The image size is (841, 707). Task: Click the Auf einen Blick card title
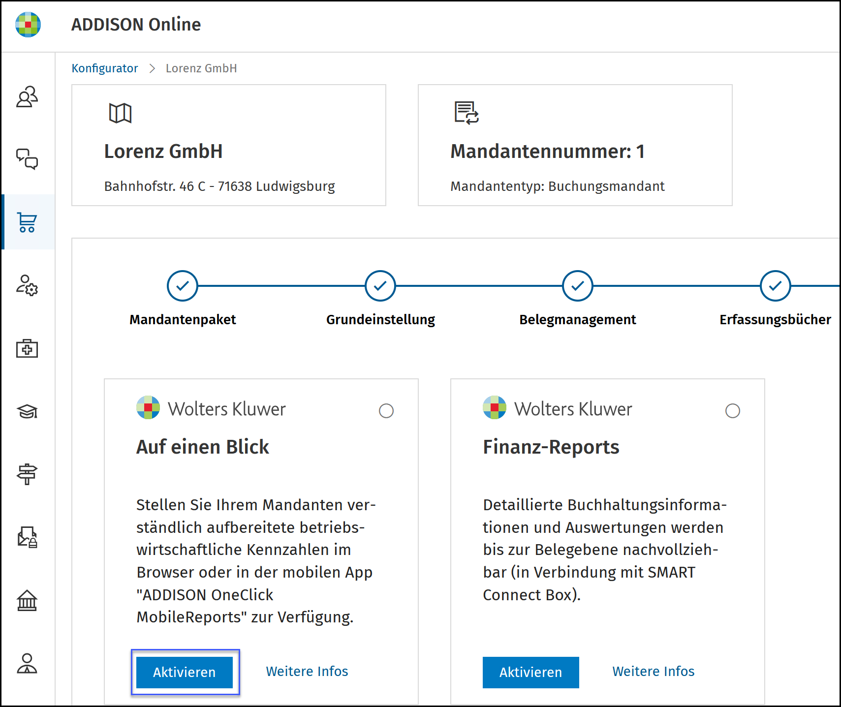[x=203, y=447]
